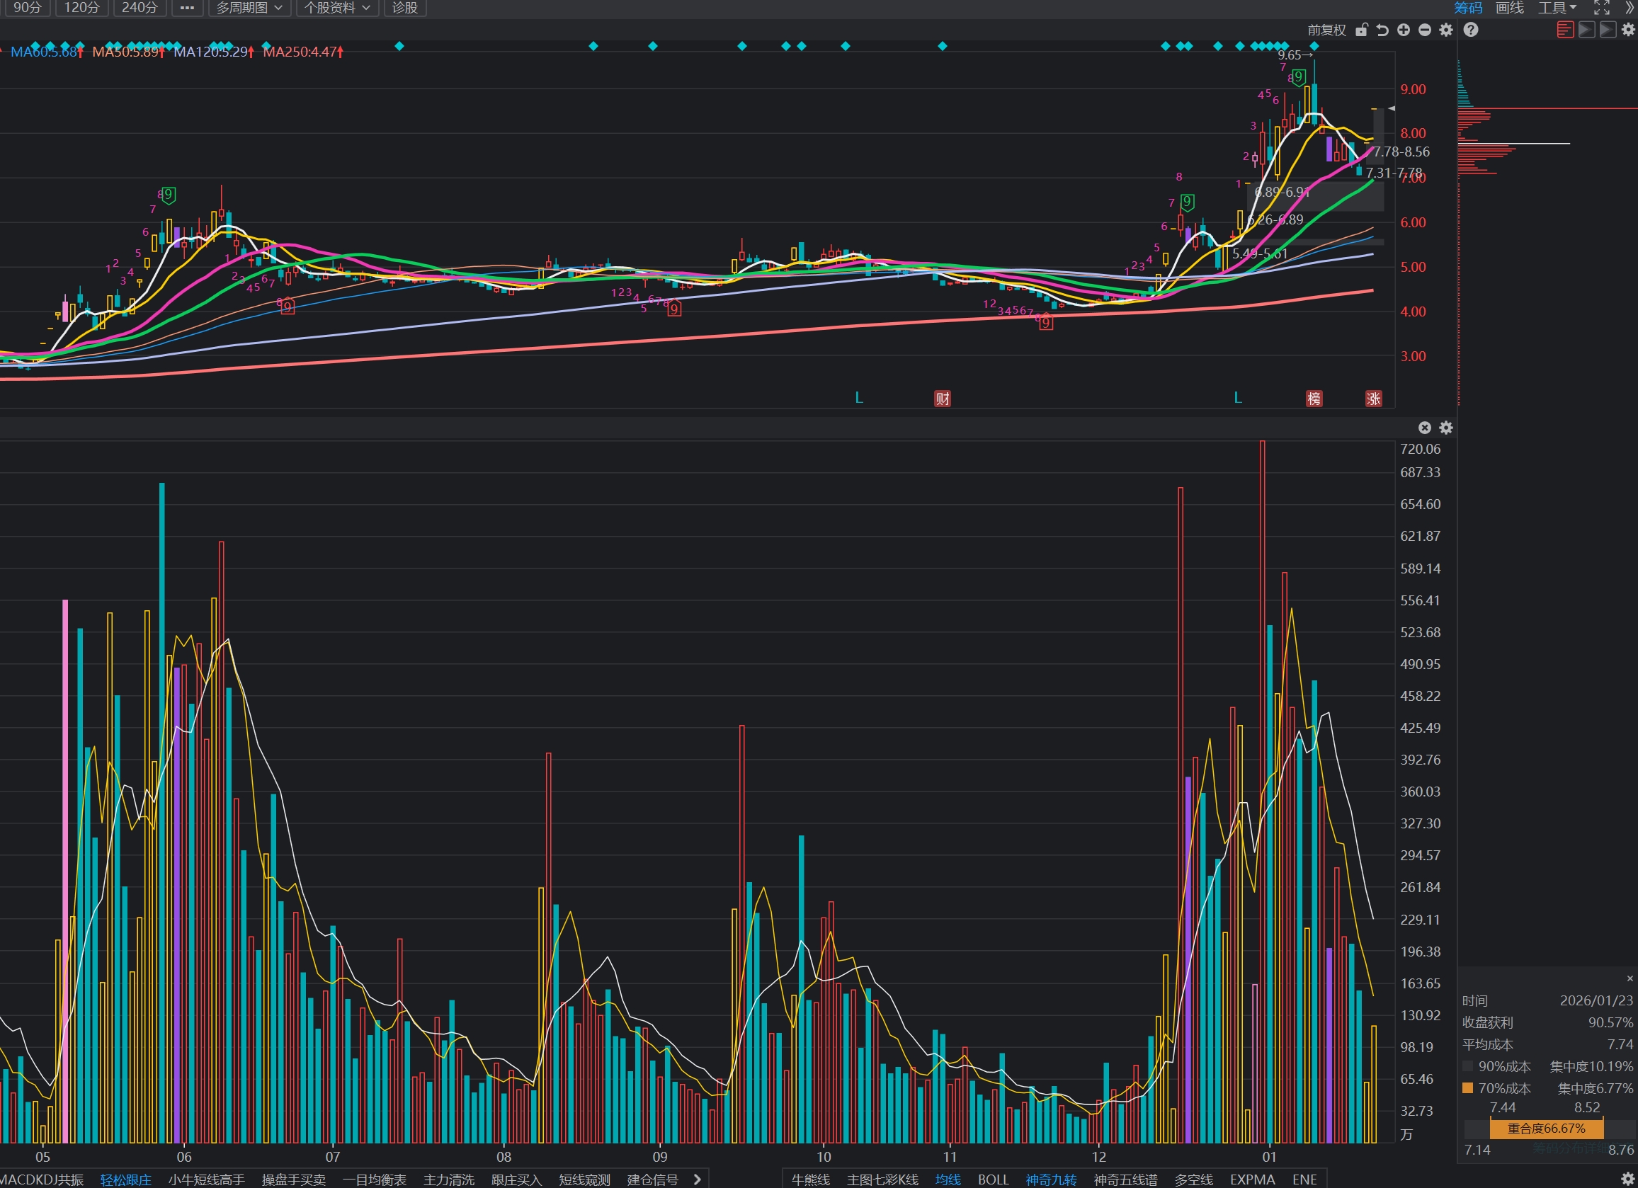Switch to the BOLL indicator tab
Screen dimensions: 1638x1188
coord(993,1180)
